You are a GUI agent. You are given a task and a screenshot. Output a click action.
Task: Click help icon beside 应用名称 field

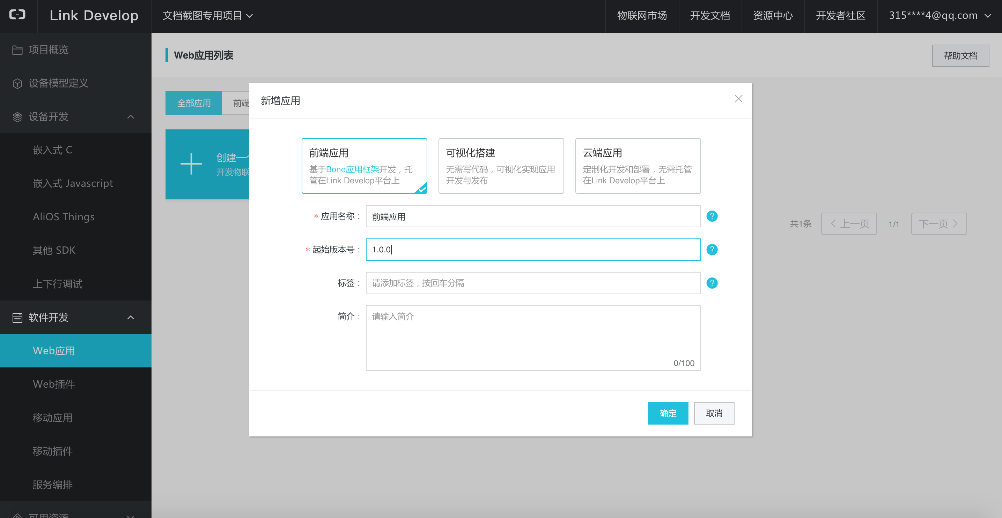(x=712, y=216)
